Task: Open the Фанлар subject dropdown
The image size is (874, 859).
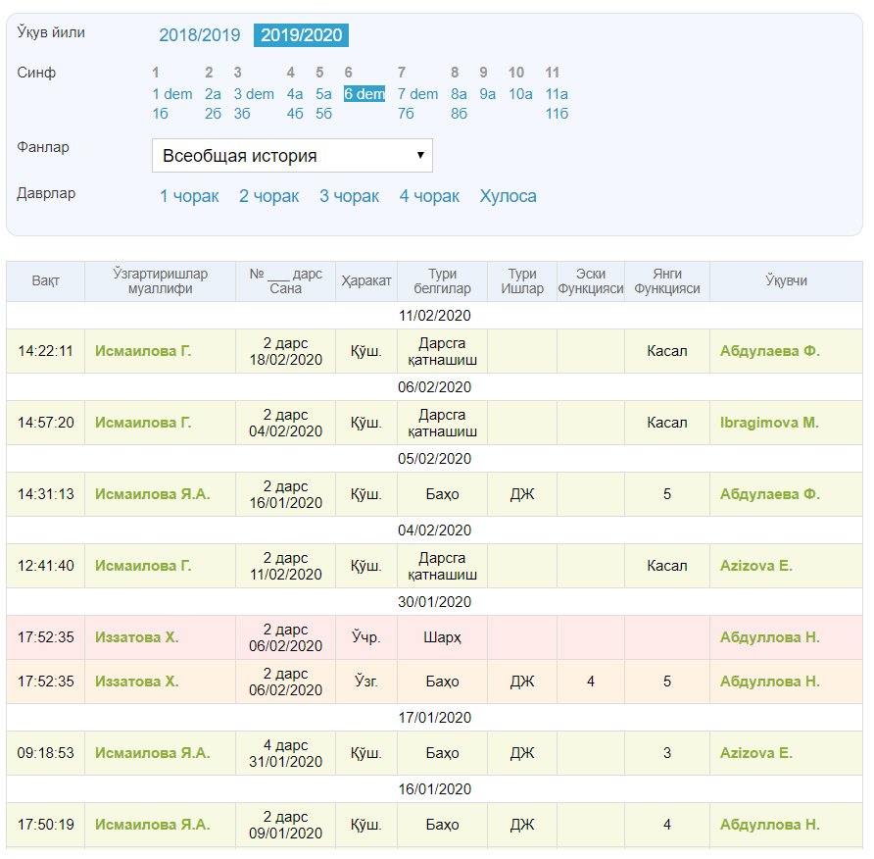Action: (x=292, y=155)
